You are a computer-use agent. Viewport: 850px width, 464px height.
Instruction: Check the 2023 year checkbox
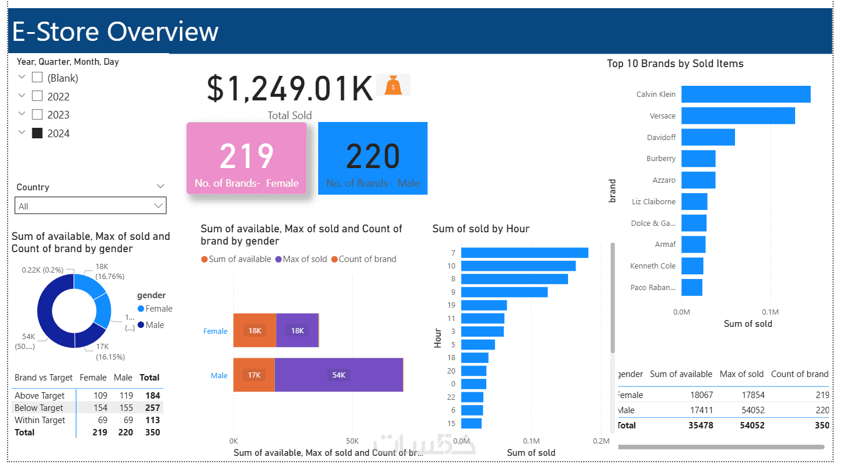pos(37,114)
